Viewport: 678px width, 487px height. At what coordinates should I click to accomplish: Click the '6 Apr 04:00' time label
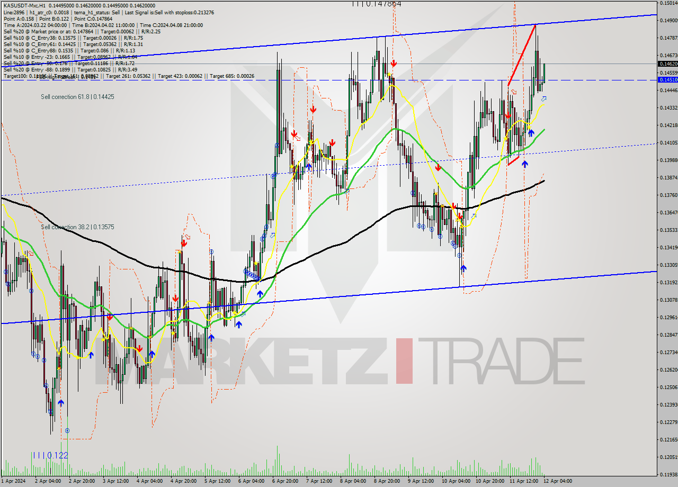(251, 481)
